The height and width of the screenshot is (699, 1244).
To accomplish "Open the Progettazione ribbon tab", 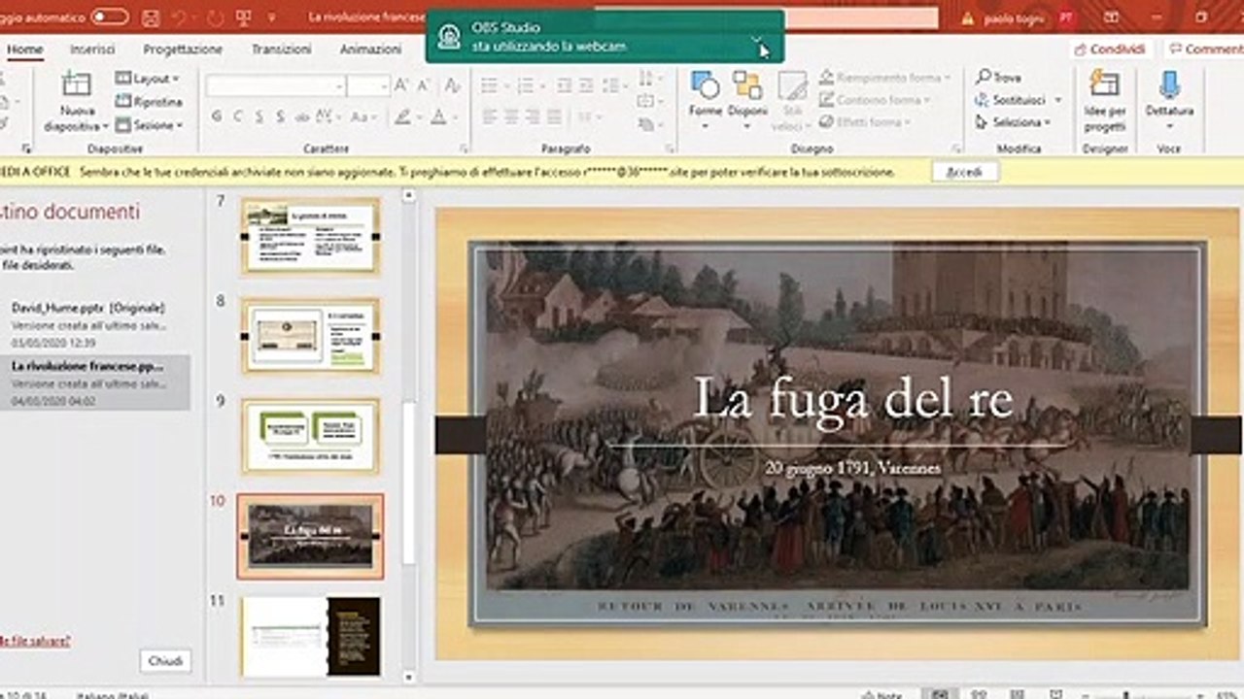I will [x=183, y=50].
